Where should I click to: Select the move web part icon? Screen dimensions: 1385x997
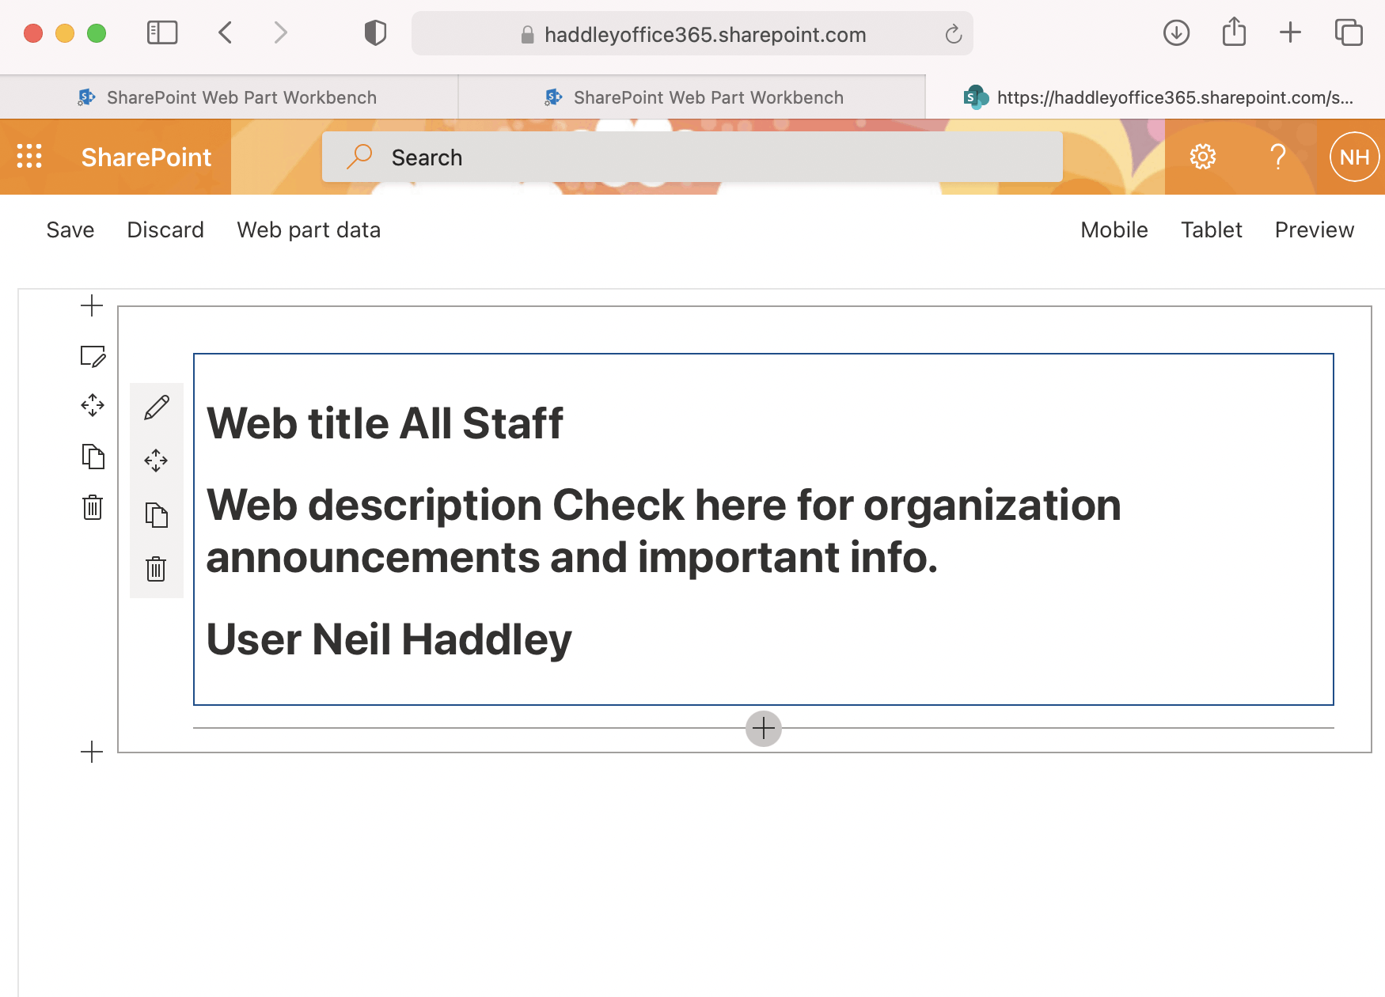(x=156, y=461)
